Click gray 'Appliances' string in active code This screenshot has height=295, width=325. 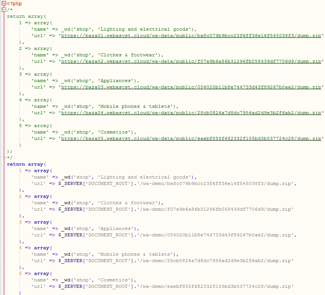click(x=116, y=228)
